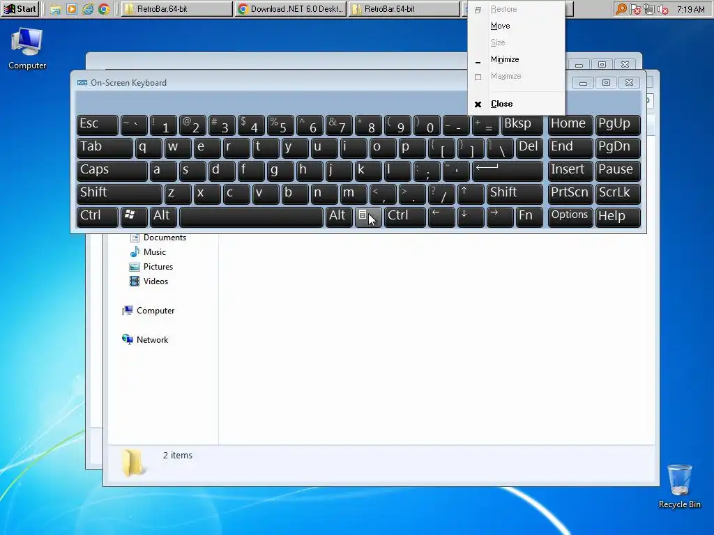714x535 pixels.
Task: Click the Music library icon in Explorer
Action: click(x=135, y=252)
